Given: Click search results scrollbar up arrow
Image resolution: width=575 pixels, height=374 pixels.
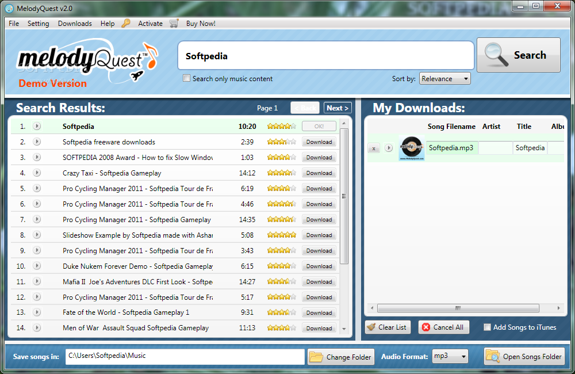Looking at the screenshot, I should (344, 124).
